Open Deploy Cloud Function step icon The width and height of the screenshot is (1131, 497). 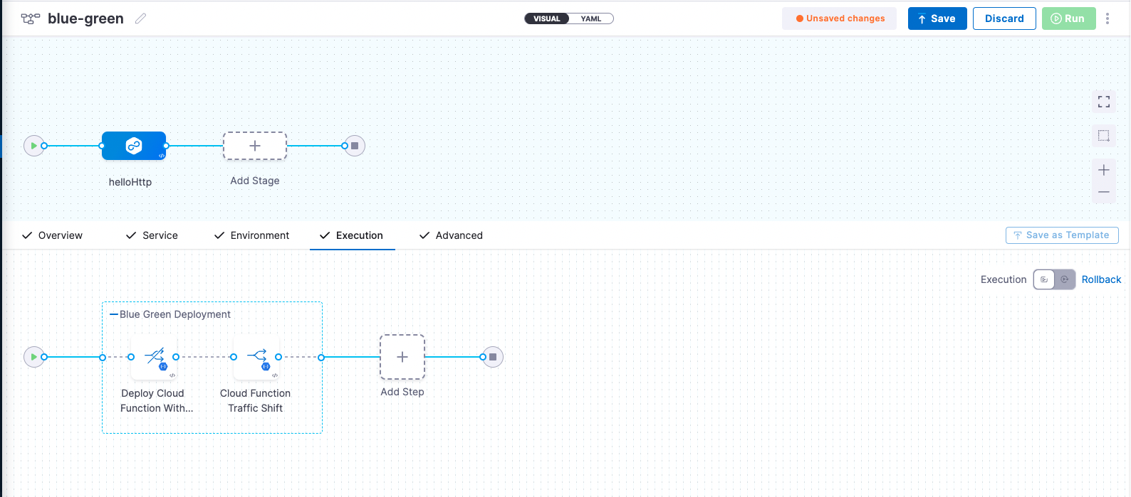(x=154, y=357)
